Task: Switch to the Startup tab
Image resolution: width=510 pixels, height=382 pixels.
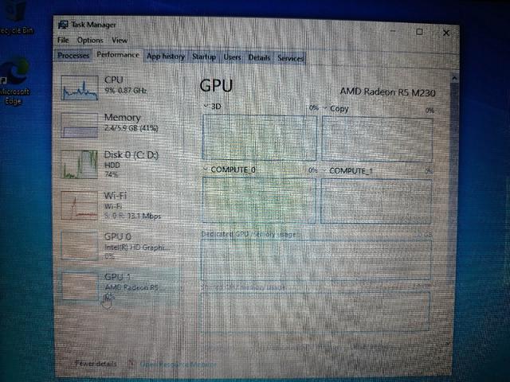Action: [204, 57]
